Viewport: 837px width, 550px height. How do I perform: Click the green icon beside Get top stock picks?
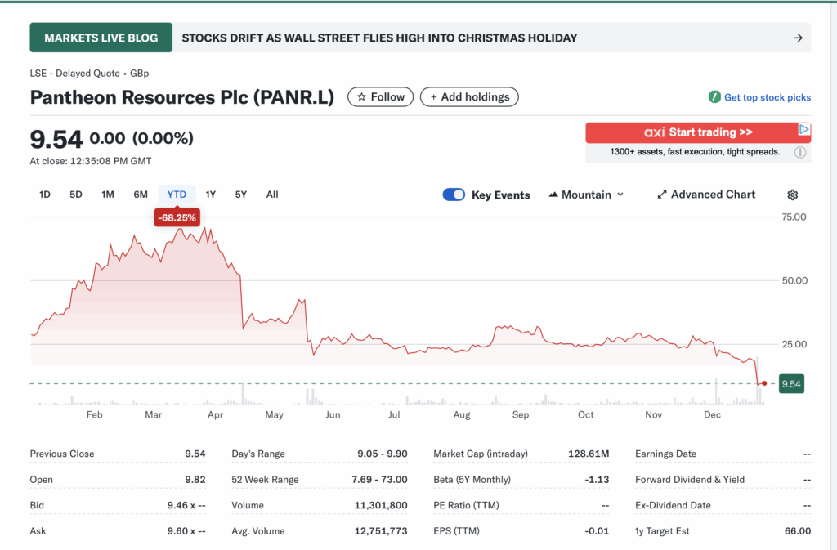click(715, 97)
